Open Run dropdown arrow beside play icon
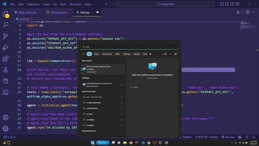This screenshot has width=259, height=146. pyautogui.click(x=242, y=12)
